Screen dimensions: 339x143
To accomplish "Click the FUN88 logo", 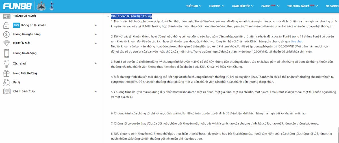I will pos(17,6).
